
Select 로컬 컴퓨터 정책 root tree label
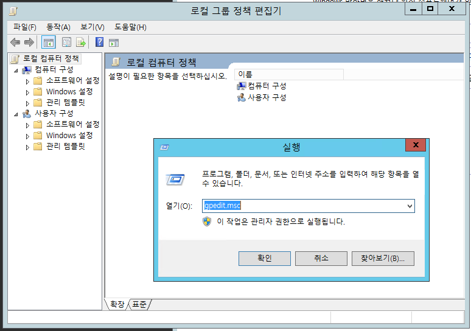point(51,58)
